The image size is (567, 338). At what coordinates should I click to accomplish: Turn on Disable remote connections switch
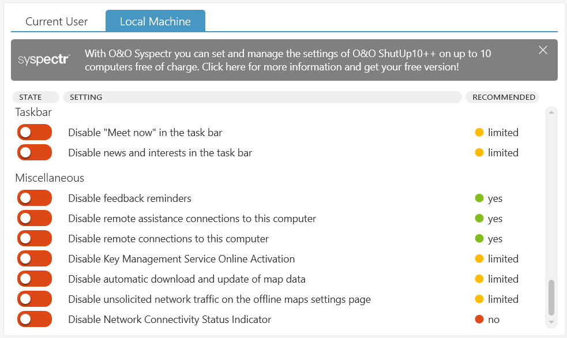35,239
